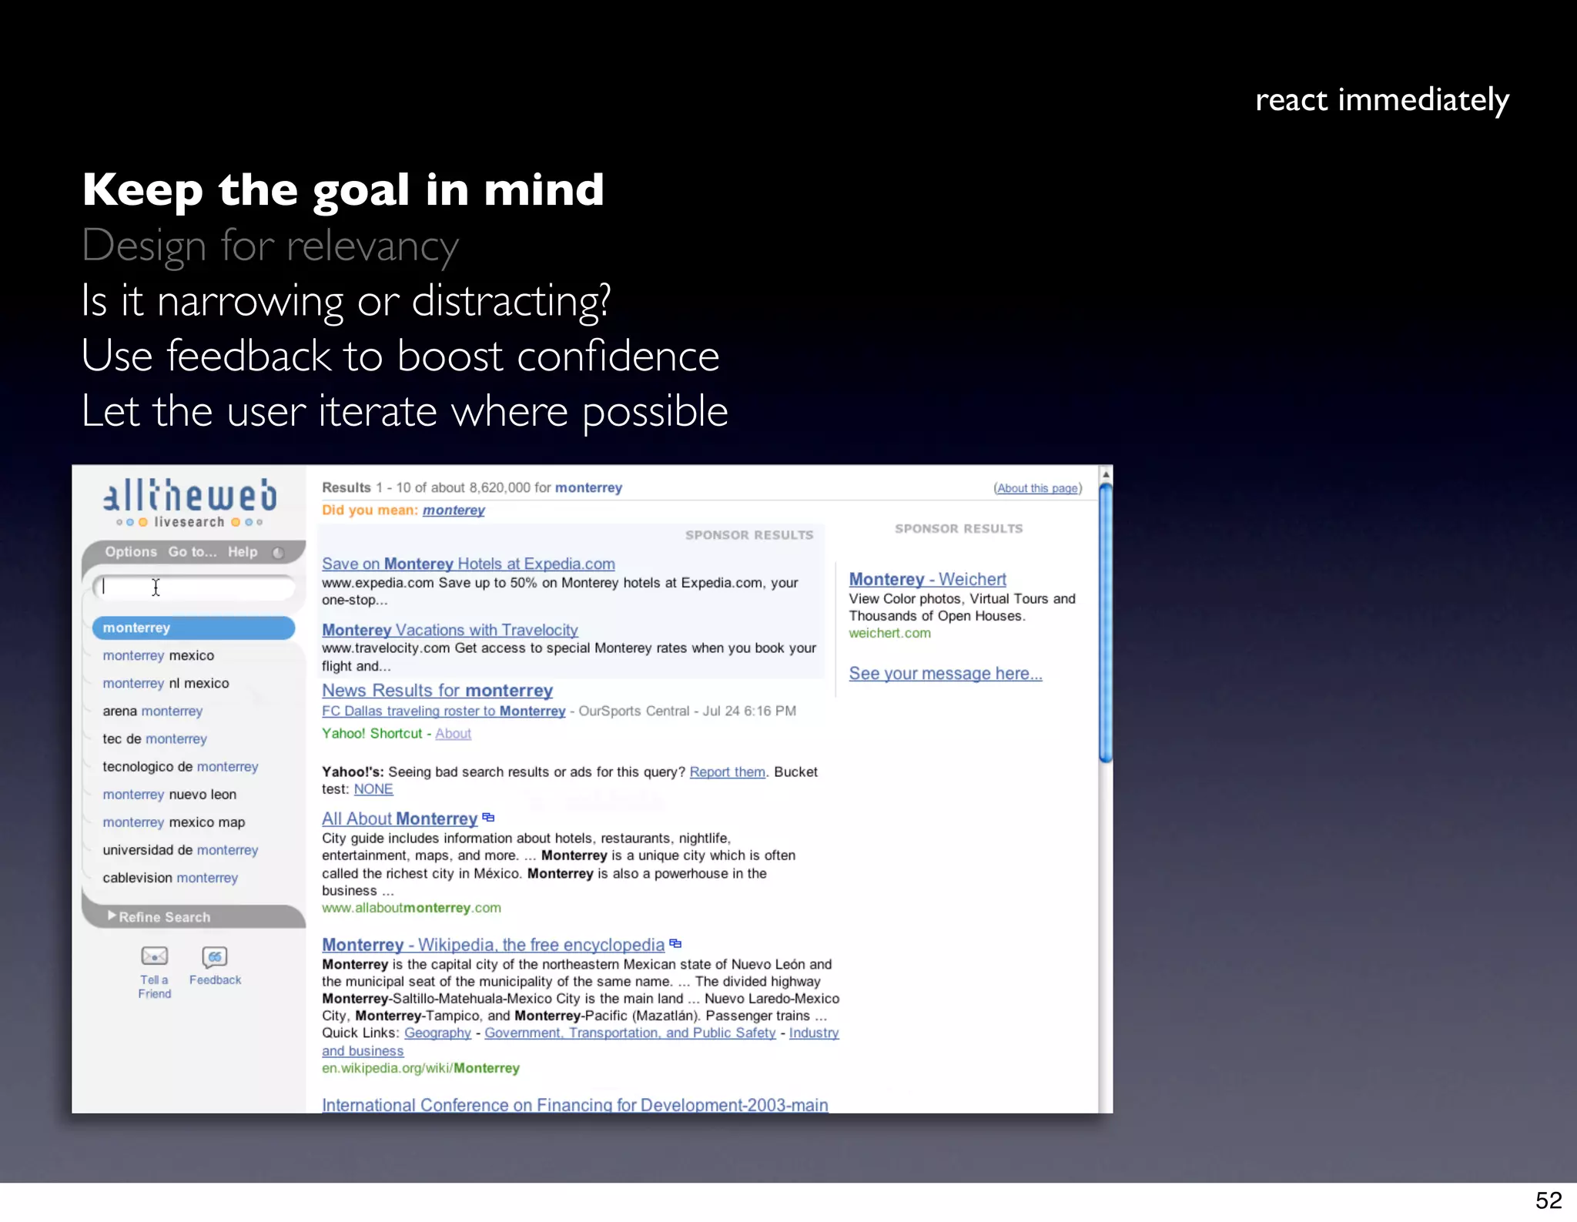Click the Tell a Friend envelope icon
The width and height of the screenshot is (1577, 1222).
pyautogui.click(x=154, y=956)
